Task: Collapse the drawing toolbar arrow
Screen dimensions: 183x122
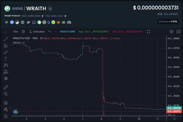Action: pyautogui.click(x=10, y=108)
